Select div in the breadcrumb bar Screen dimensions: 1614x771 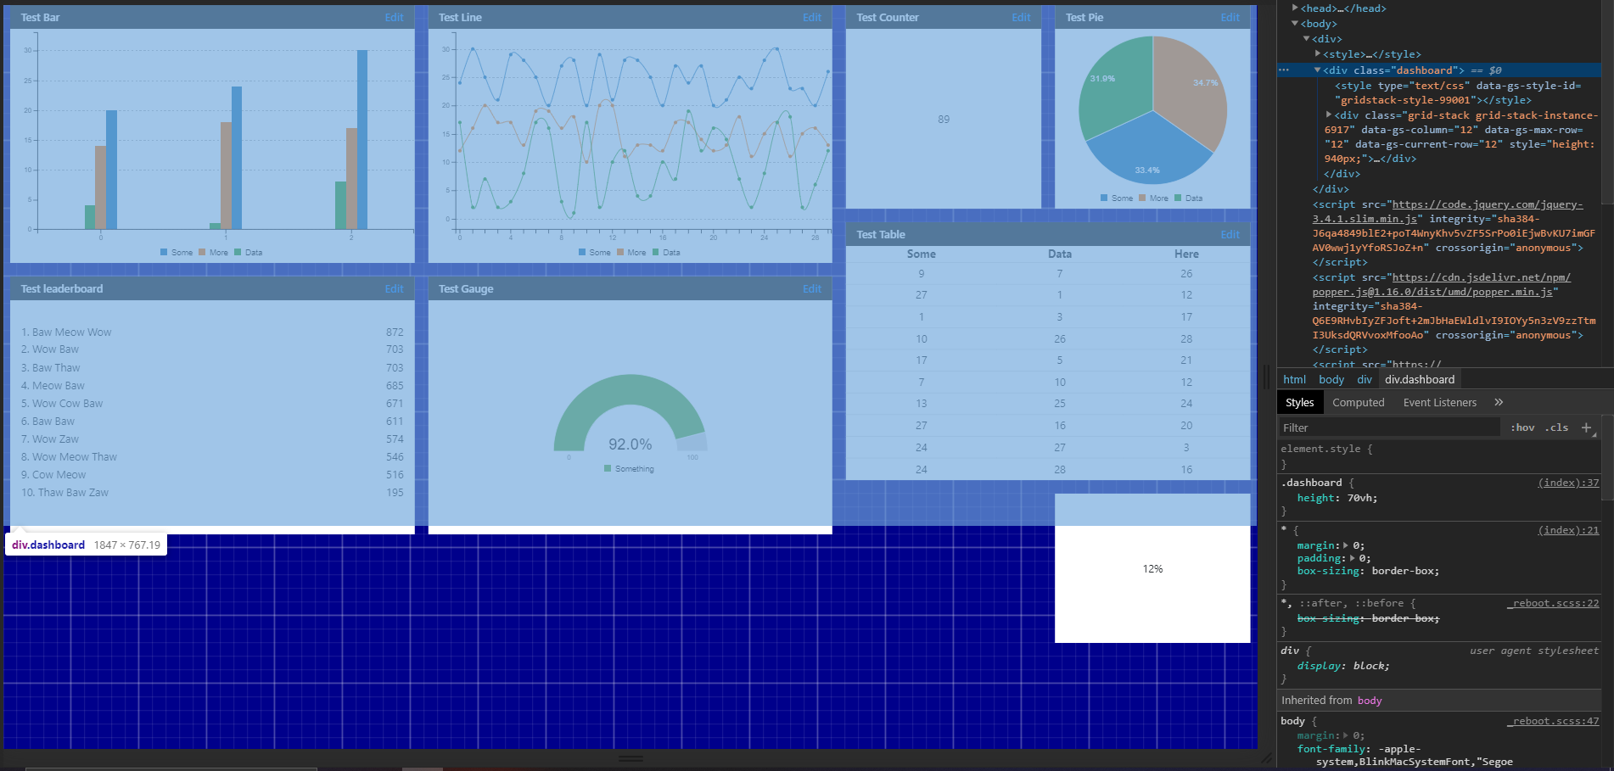1364,379
